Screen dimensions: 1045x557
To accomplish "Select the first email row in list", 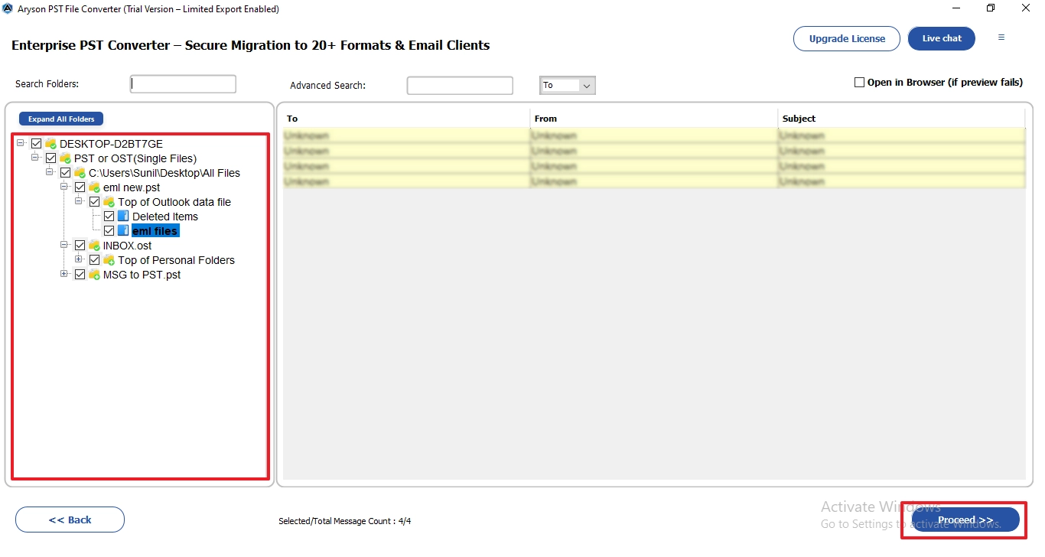I will (x=654, y=135).
